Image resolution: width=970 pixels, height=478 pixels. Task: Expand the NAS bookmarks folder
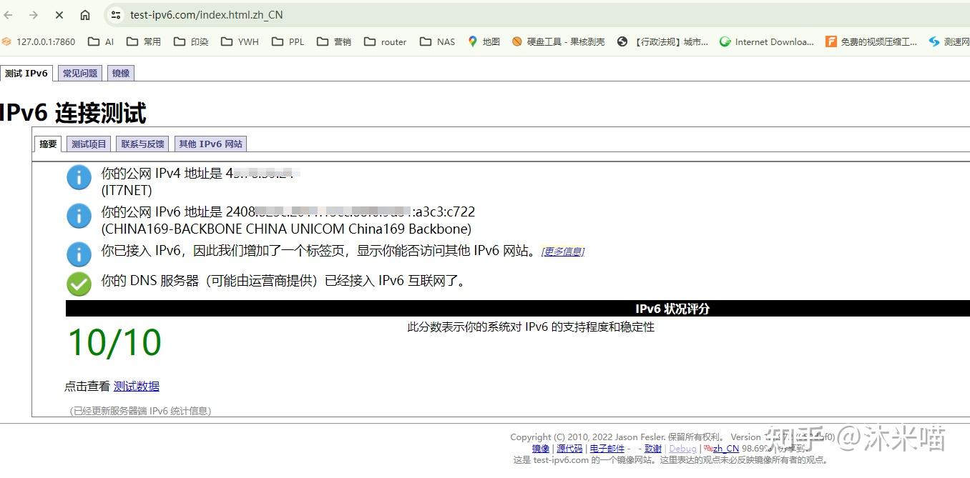[436, 41]
